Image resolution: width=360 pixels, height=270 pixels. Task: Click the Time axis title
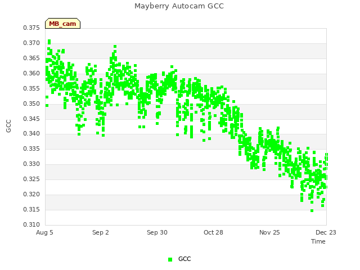318,241
